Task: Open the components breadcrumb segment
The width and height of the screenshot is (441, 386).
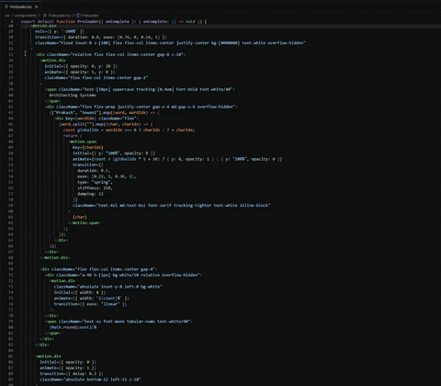Action: click(x=26, y=16)
